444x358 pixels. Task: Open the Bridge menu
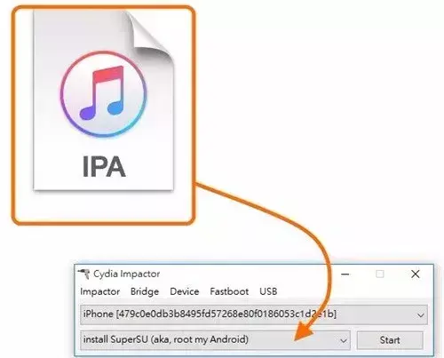(145, 291)
